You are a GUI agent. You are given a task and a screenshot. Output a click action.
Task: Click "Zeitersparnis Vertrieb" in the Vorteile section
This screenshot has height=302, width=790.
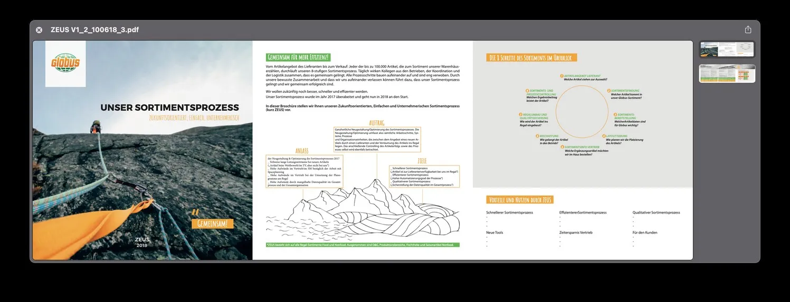coord(576,232)
